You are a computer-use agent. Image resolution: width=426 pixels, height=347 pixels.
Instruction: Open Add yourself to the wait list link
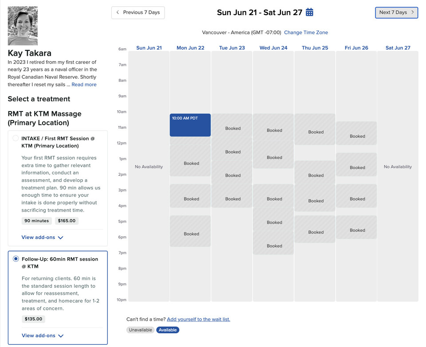point(198,319)
